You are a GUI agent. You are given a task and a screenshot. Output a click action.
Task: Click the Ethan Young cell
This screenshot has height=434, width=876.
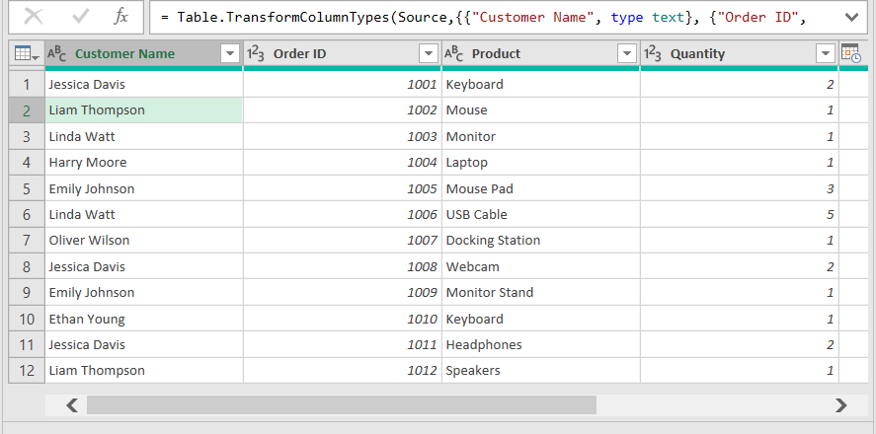click(x=144, y=319)
